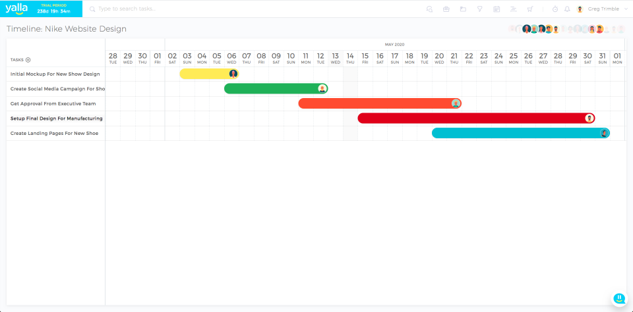Open the calendar icon in header
The width and height of the screenshot is (633, 312).
coord(497,9)
